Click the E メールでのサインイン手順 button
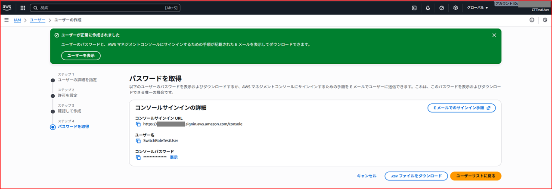Viewport: 552px width, 189px height. (x=462, y=108)
